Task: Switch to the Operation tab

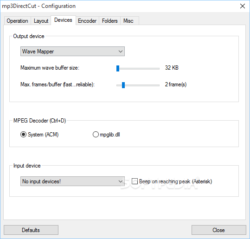Action: (x=17, y=21)
